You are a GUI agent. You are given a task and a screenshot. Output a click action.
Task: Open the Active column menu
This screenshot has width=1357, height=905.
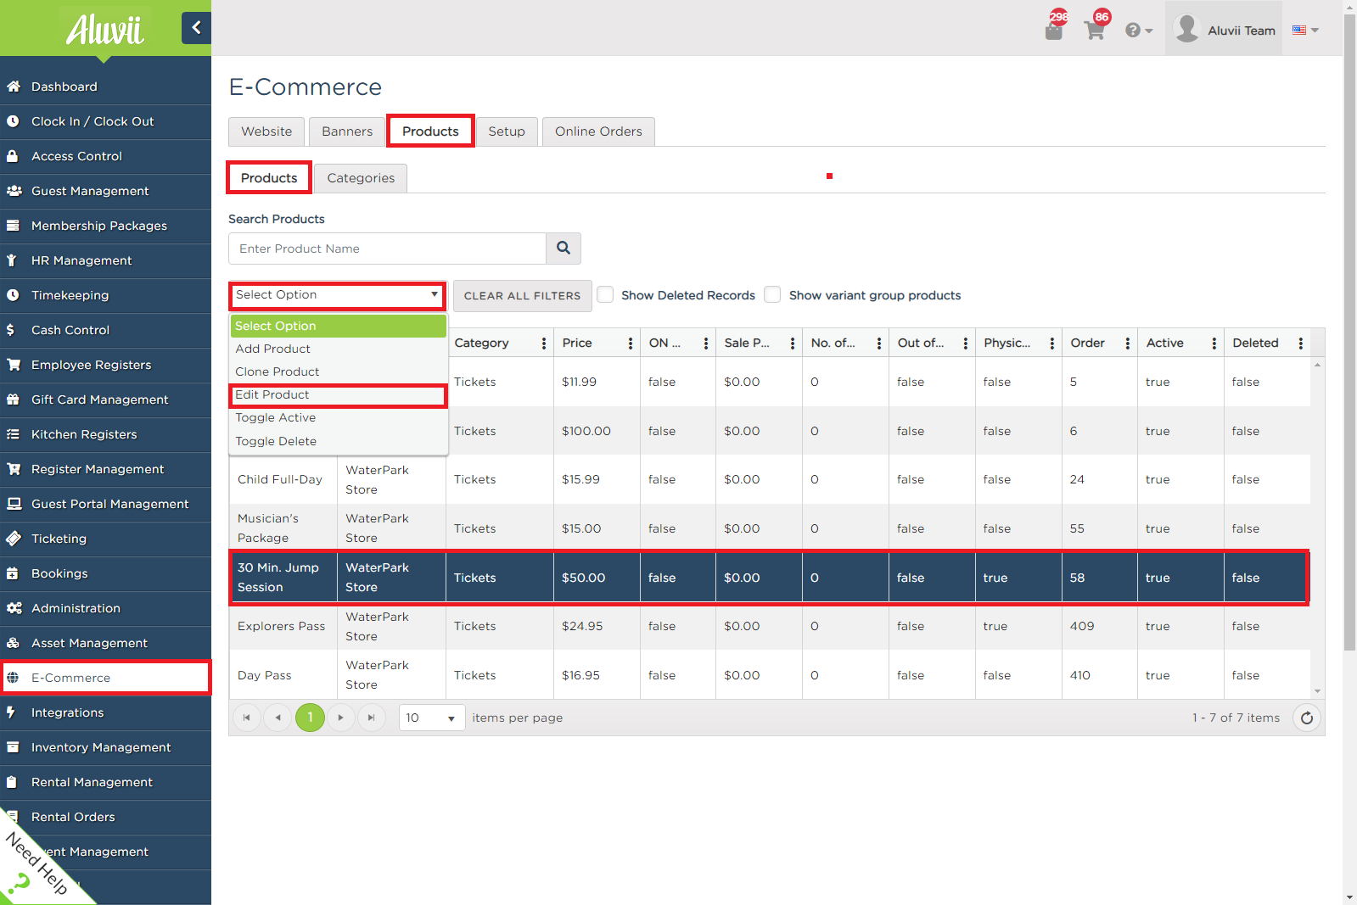click(1214, 343)
